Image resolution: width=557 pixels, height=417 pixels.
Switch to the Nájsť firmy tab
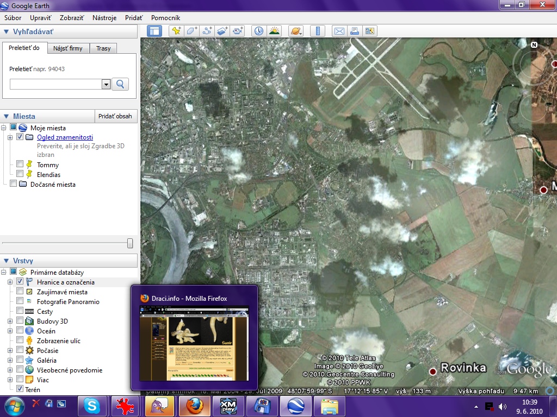click(68, 48)
